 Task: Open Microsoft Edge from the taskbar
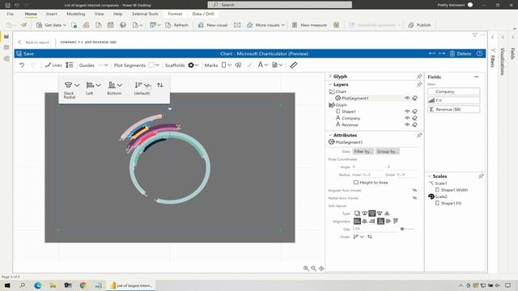(38, 285)
